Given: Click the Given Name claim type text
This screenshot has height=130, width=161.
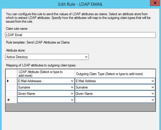Looking at the screenshot, I should click(84, 94).
